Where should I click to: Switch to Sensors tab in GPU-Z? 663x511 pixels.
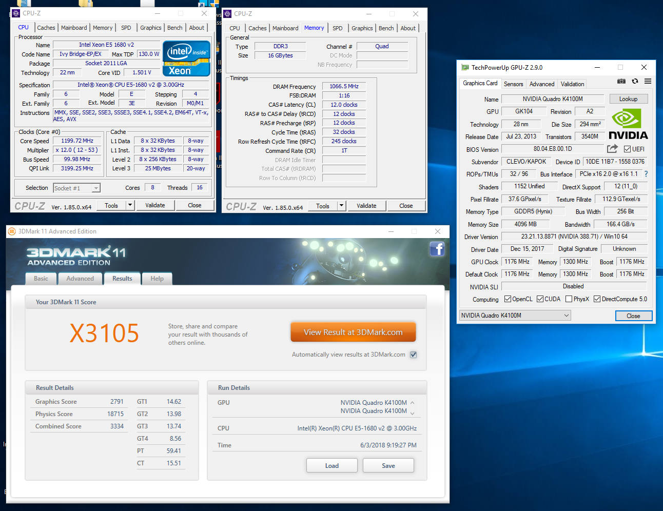click(x=514, y=84)
